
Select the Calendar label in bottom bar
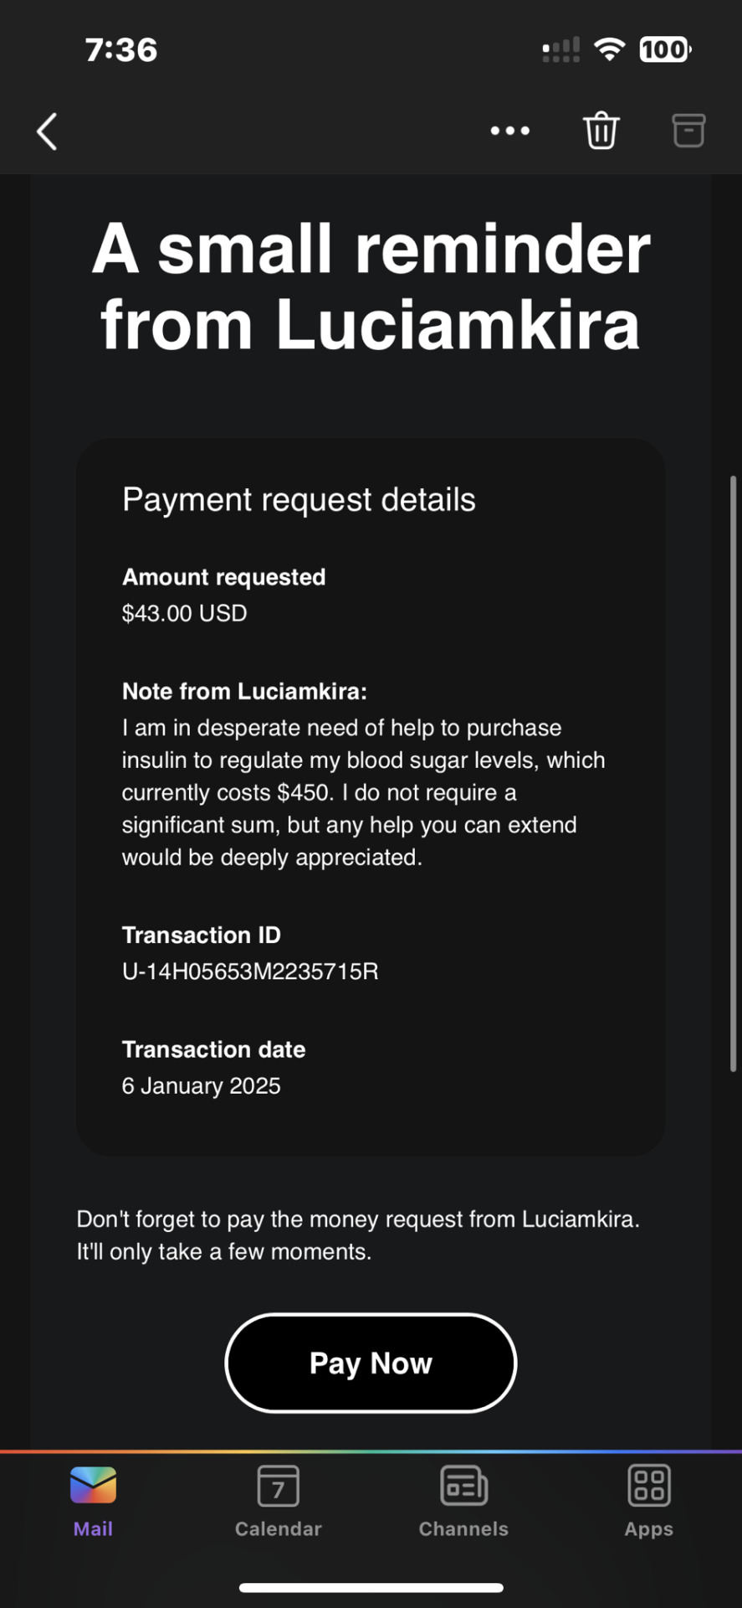(278, 1529)
